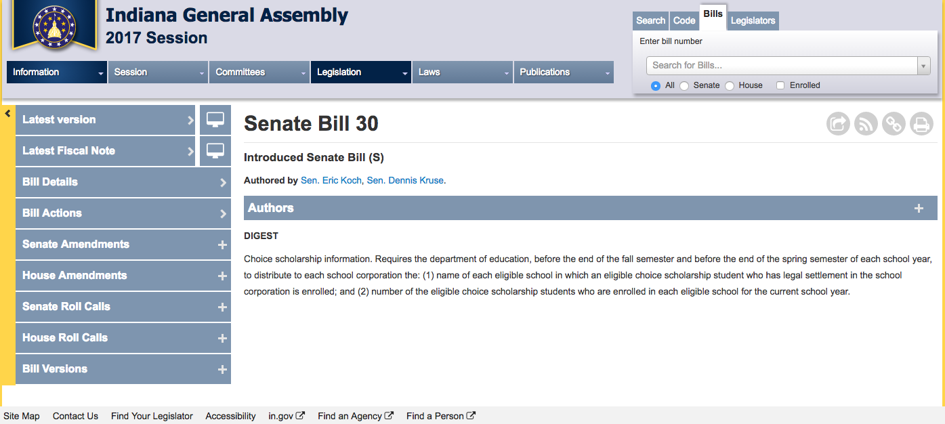This screenshot has height=424, width=945.
Task: Click the Search for Bills input field
Action: (x=782, y=66)
